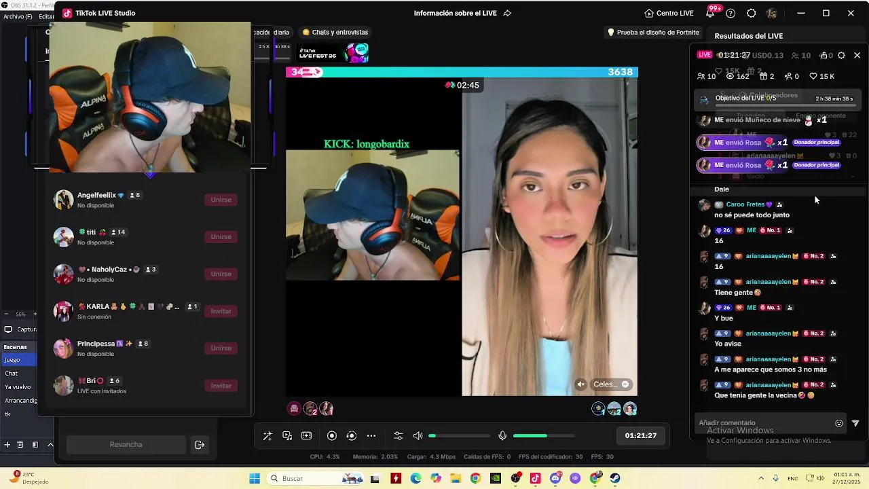Open the effects magic wand tool
This screenshot has width=869, height=489.
click(267, 436)
